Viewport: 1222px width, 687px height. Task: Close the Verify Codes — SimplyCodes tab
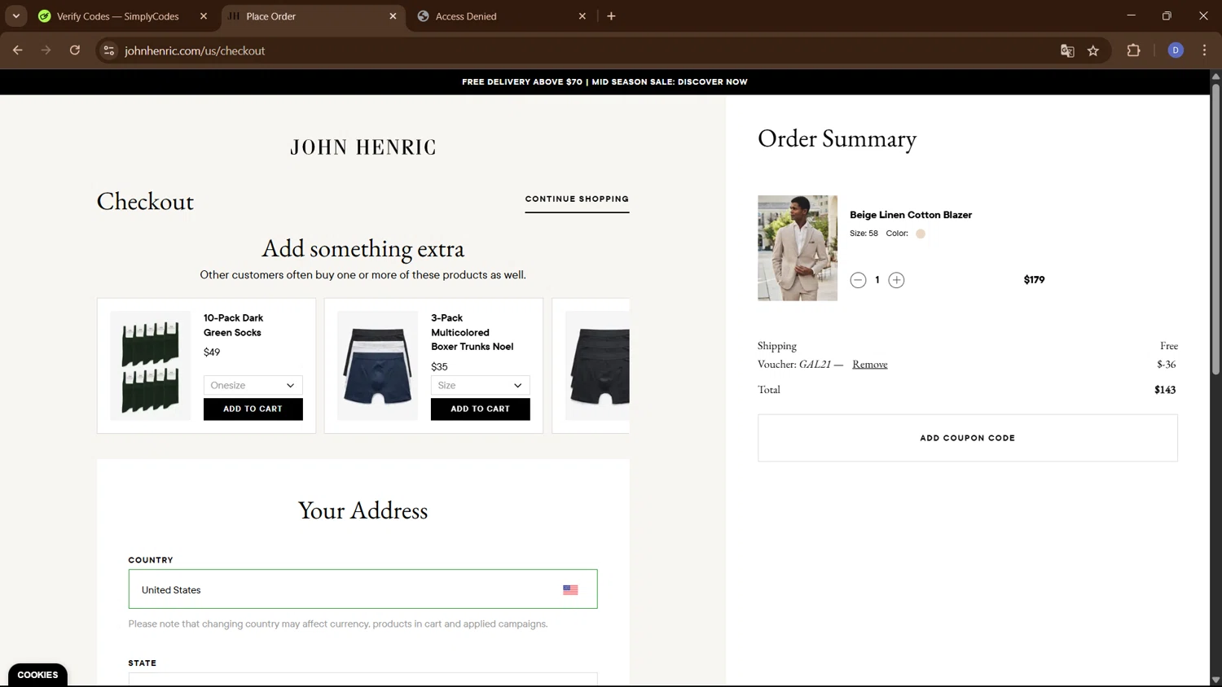coord(204,16)
